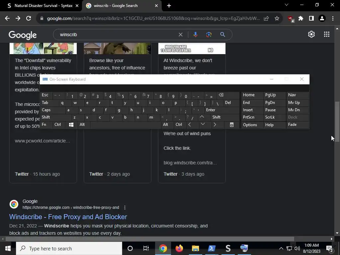Open the blog.windscribe.com link in the tweet card
This screenshot has width=340, height=255.
coord(190,163)
